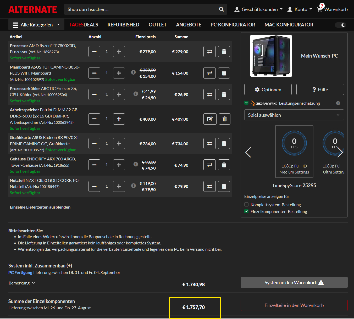Open the MAC KONFIGURATOR page
The height and width of the screenshot is (319, 354).
[x=289, y=25]
